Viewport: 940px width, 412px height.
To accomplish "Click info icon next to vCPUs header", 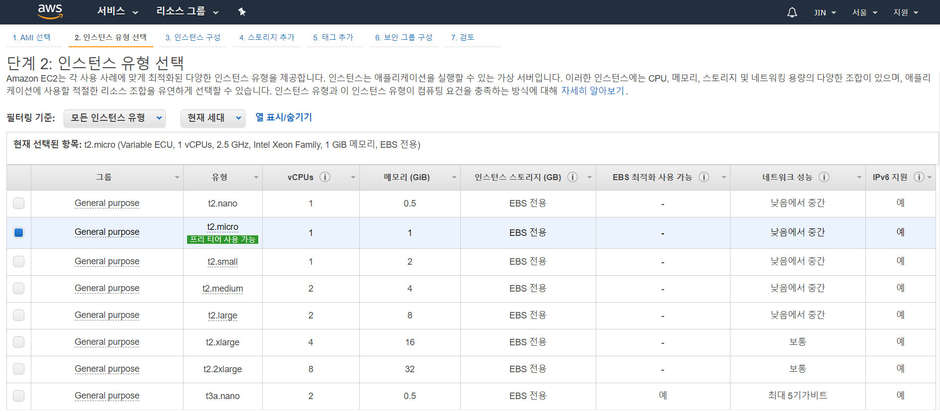I will pyautogui.click(x=325, y=177).
